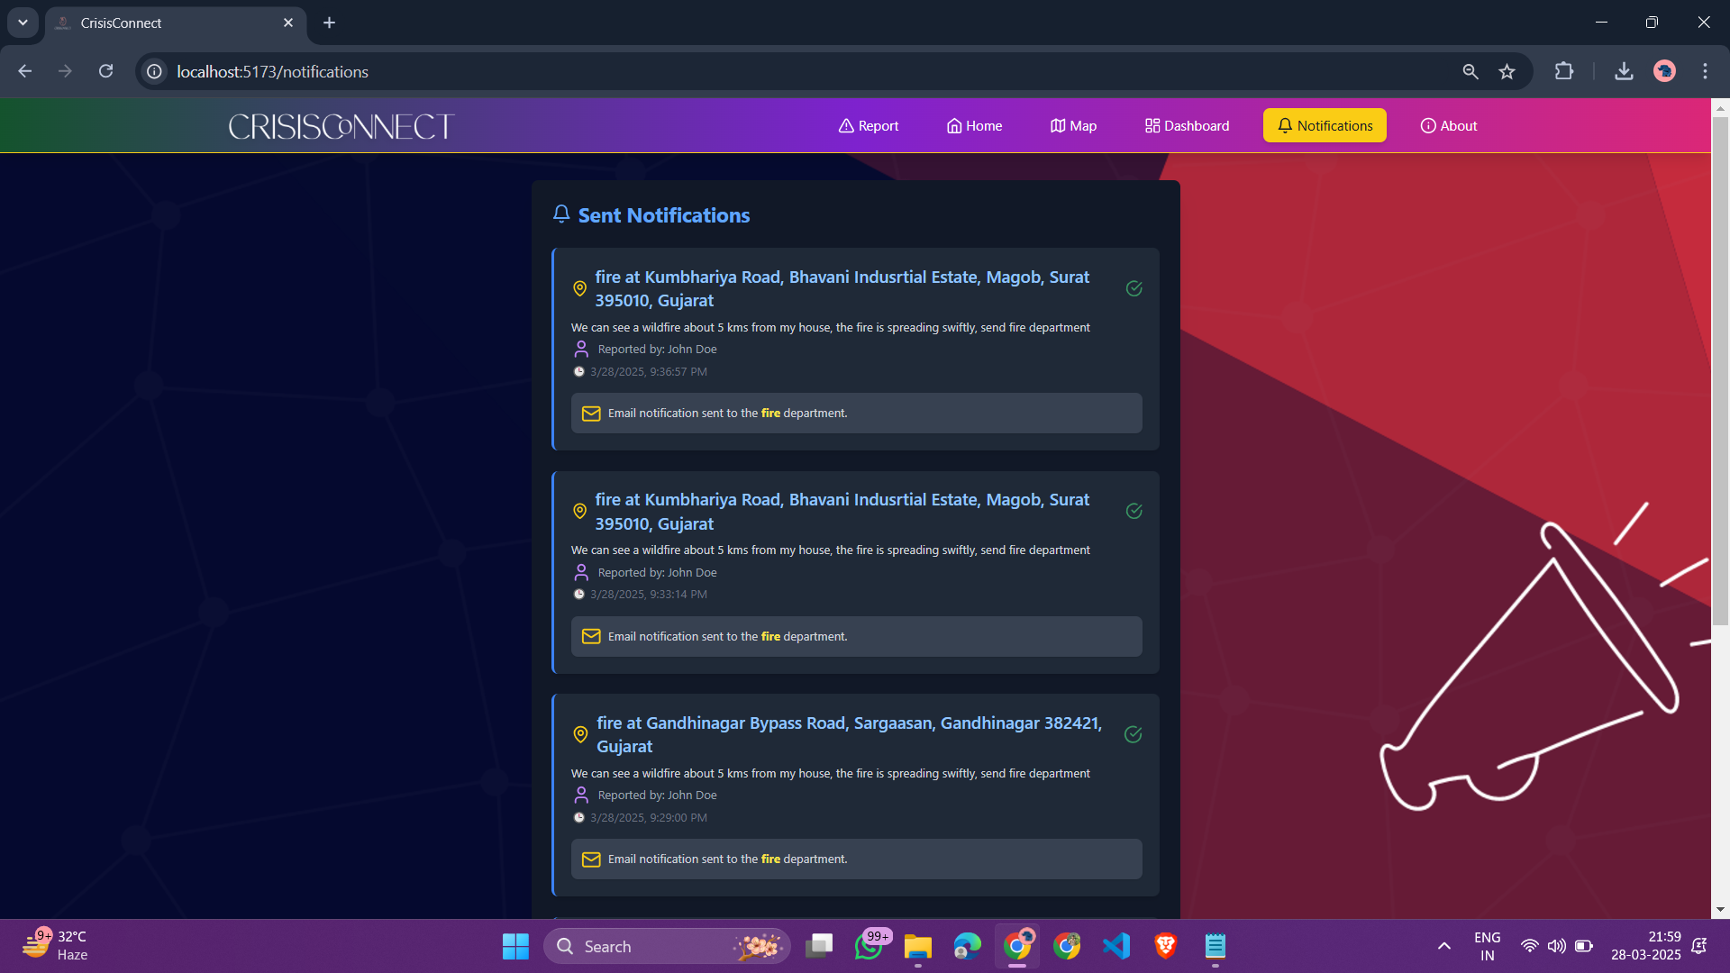Open Chrome three-dot menu

(x=1705, y=71)
